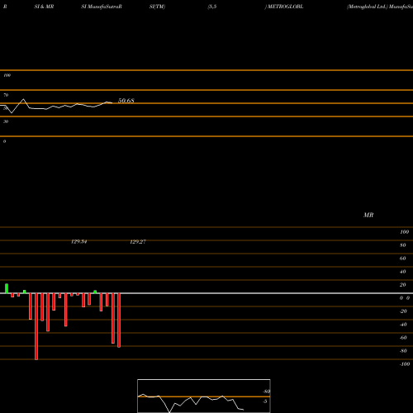Click the -60 label on MR axis
The width and height of the screenshot is (413, 413).
(x=403, y=338)
